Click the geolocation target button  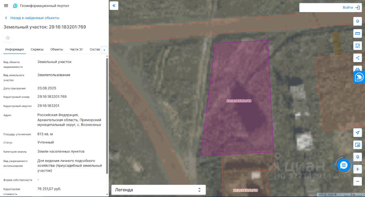point(358,157)
